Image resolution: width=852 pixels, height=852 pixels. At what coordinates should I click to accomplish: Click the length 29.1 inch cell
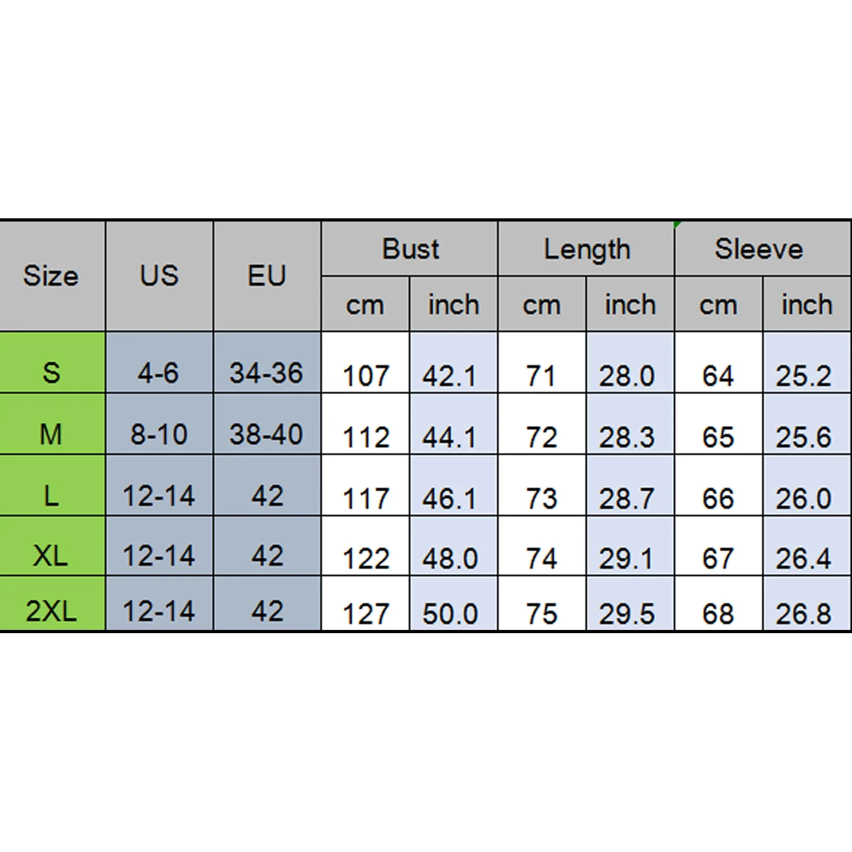630,546
